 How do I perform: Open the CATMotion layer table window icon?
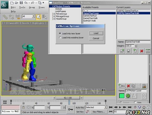(148, 51)
